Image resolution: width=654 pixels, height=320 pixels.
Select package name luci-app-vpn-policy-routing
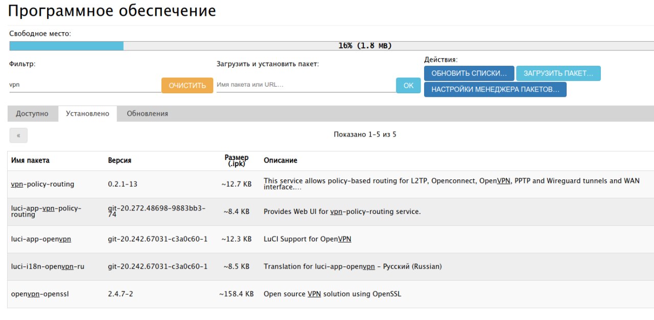[x=46, y=211]
